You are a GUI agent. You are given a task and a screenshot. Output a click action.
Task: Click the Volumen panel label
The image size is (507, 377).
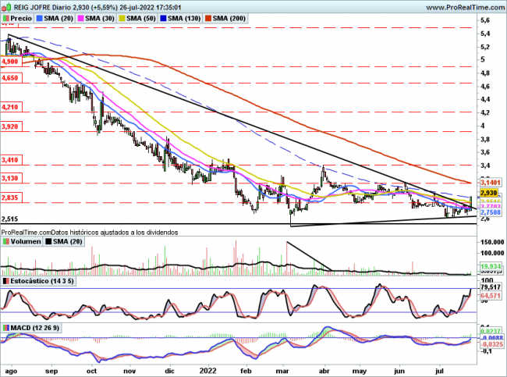pos(26,241)
